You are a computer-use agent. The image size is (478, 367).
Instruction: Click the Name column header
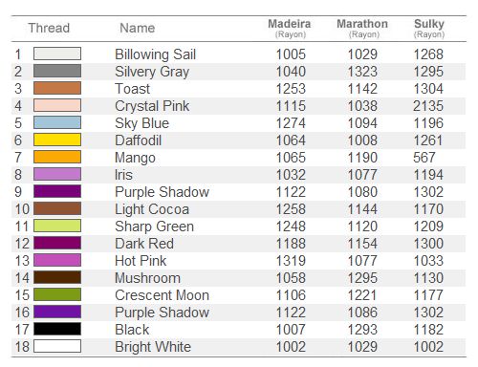pos(138,28)
